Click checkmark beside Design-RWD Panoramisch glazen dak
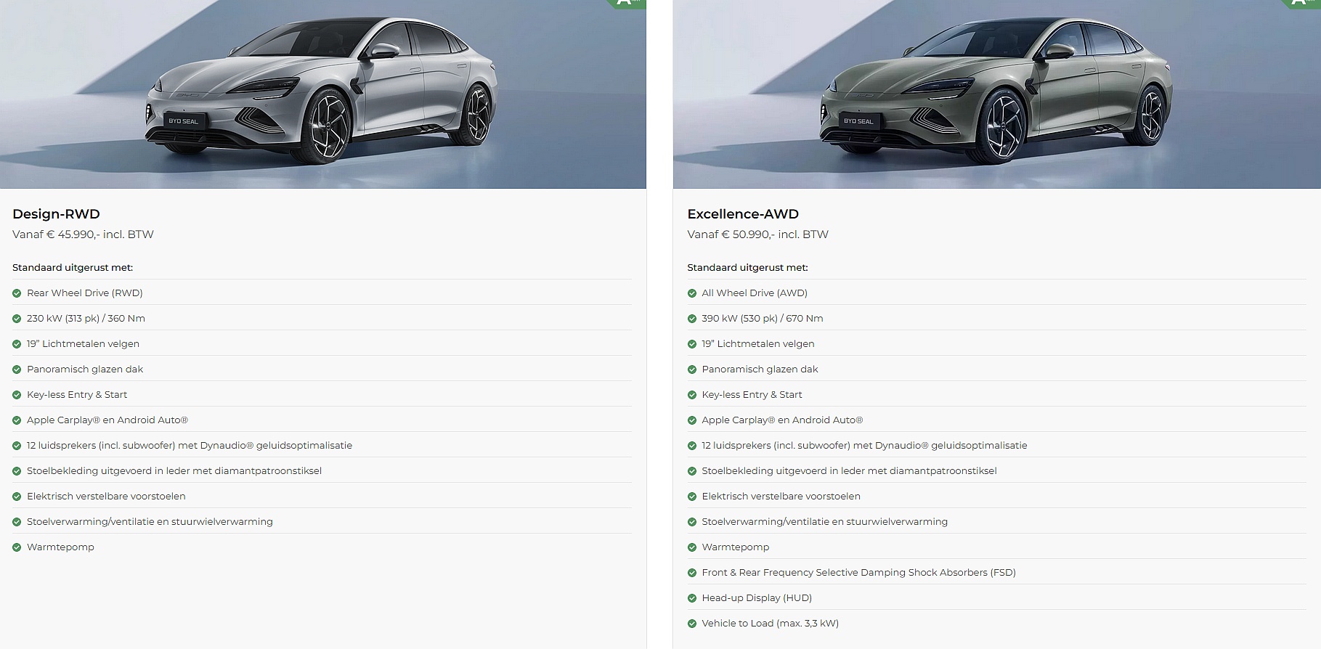This screenshot has height=649, width=1321. pyautogui.click(x=17, y=370)
